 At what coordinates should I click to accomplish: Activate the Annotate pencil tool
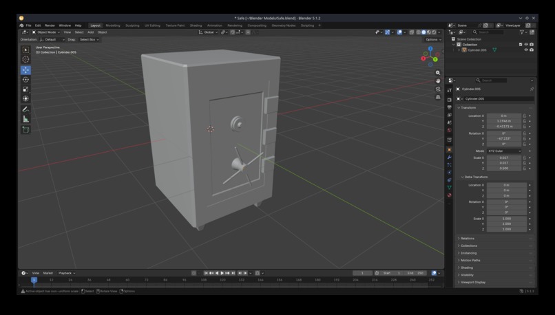tap(25, 109)
